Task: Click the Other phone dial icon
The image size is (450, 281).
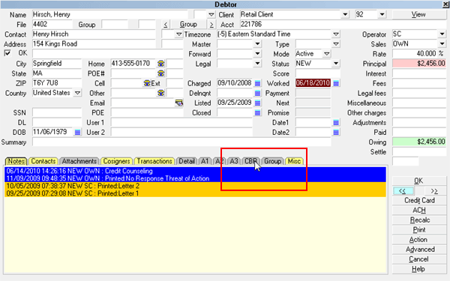Action: (x=161, y=93)
